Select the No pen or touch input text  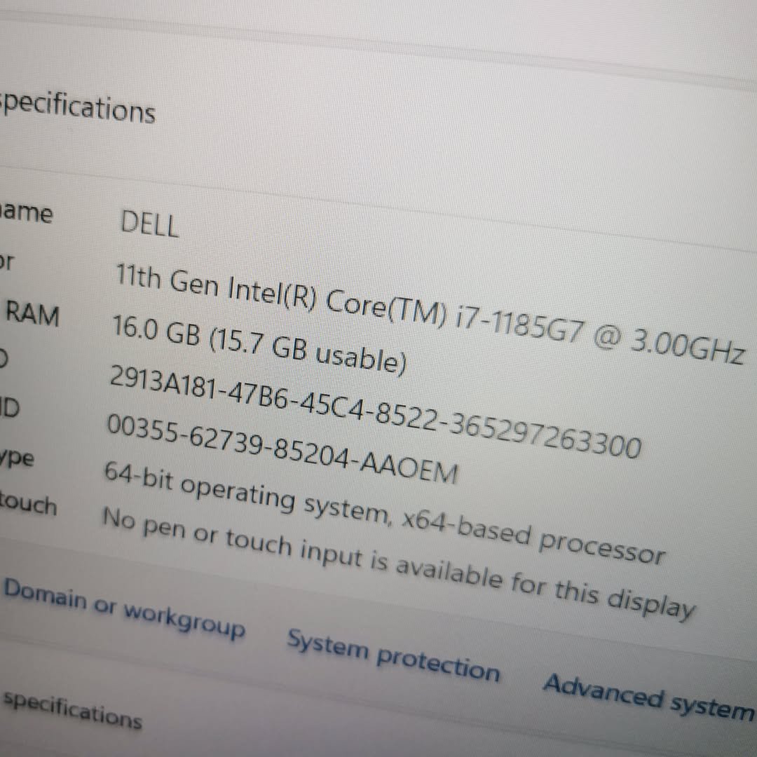pyautogui.click(x=399, y=563)
